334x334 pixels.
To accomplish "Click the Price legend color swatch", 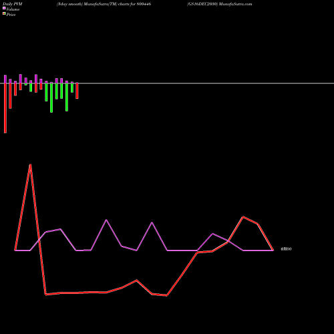I will tap(4, 13).
